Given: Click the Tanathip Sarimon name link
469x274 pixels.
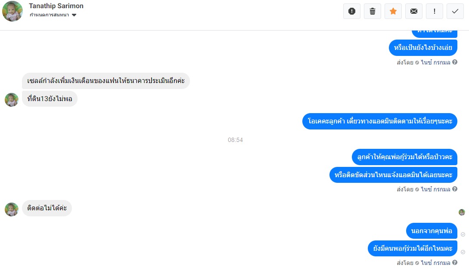Looking at the screenshot, I should click(x=56, y=6).
